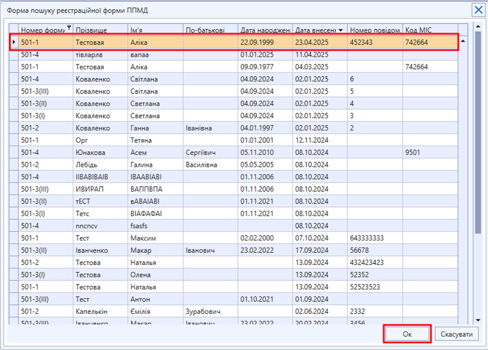Select the name cell ВІАФАФАІ

(x=155, y=214)
